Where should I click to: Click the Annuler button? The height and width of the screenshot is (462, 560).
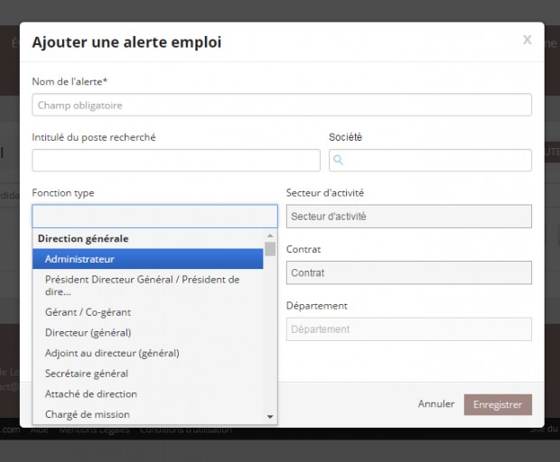436,404
